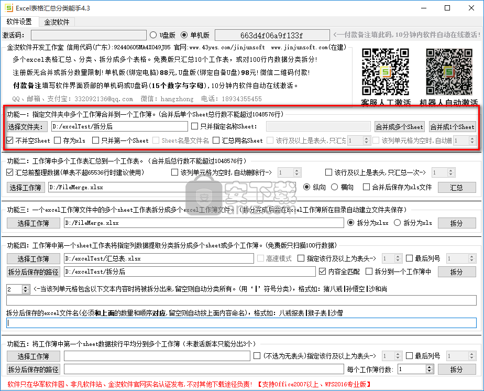Click save path field D:/excelTest/拆分后 in 功能四

coord(190,271)
